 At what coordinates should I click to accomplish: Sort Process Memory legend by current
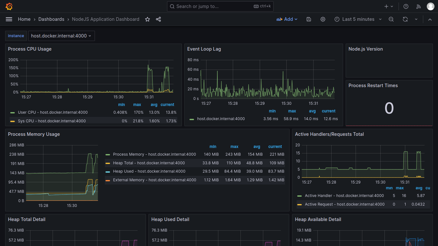[275, 147]
